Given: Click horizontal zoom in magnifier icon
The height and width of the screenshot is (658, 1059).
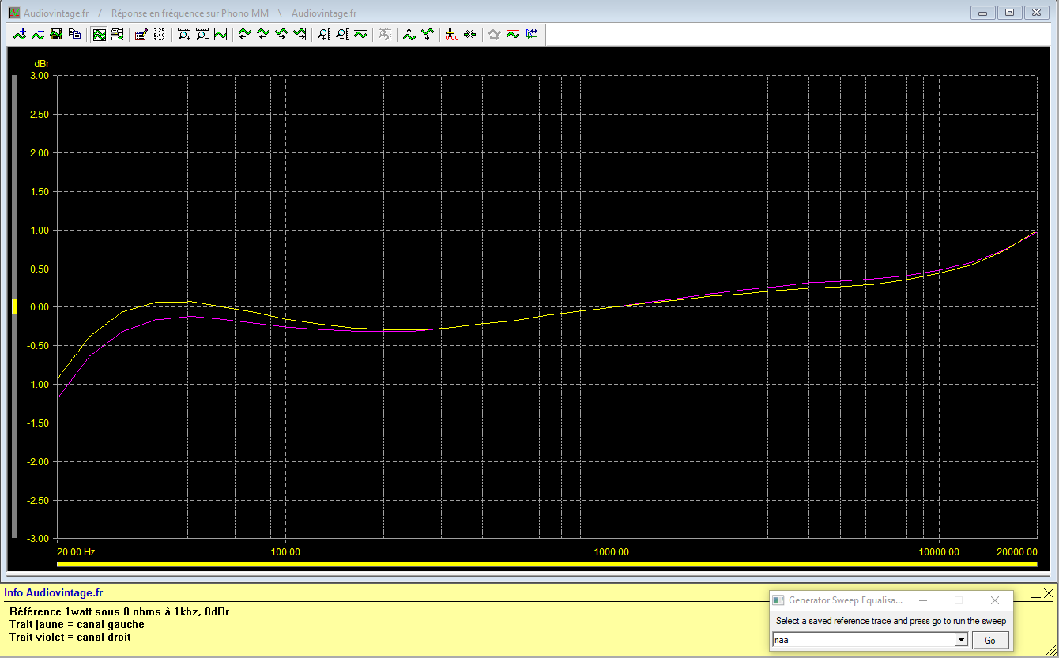Looking at the screenshot, I should pos(184,34).
